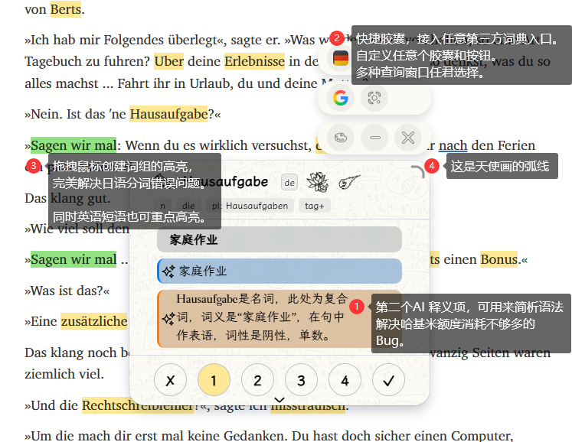The width and height of the screenshot is (572, 442).
Task: Click the tag+ add tag button
Action: (315, 206)
